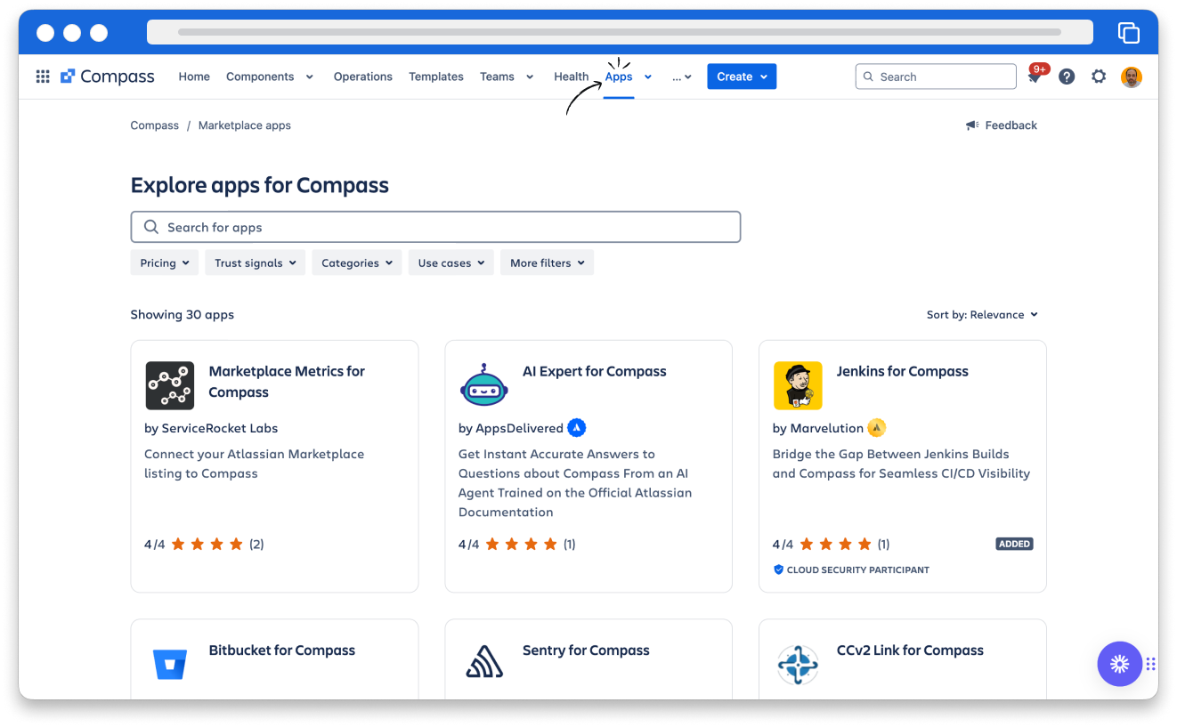Open the Marketplace apps breadcrumb
Image resolution: width=1177 pixels, height=727 pixels.
tap(245, 125)
